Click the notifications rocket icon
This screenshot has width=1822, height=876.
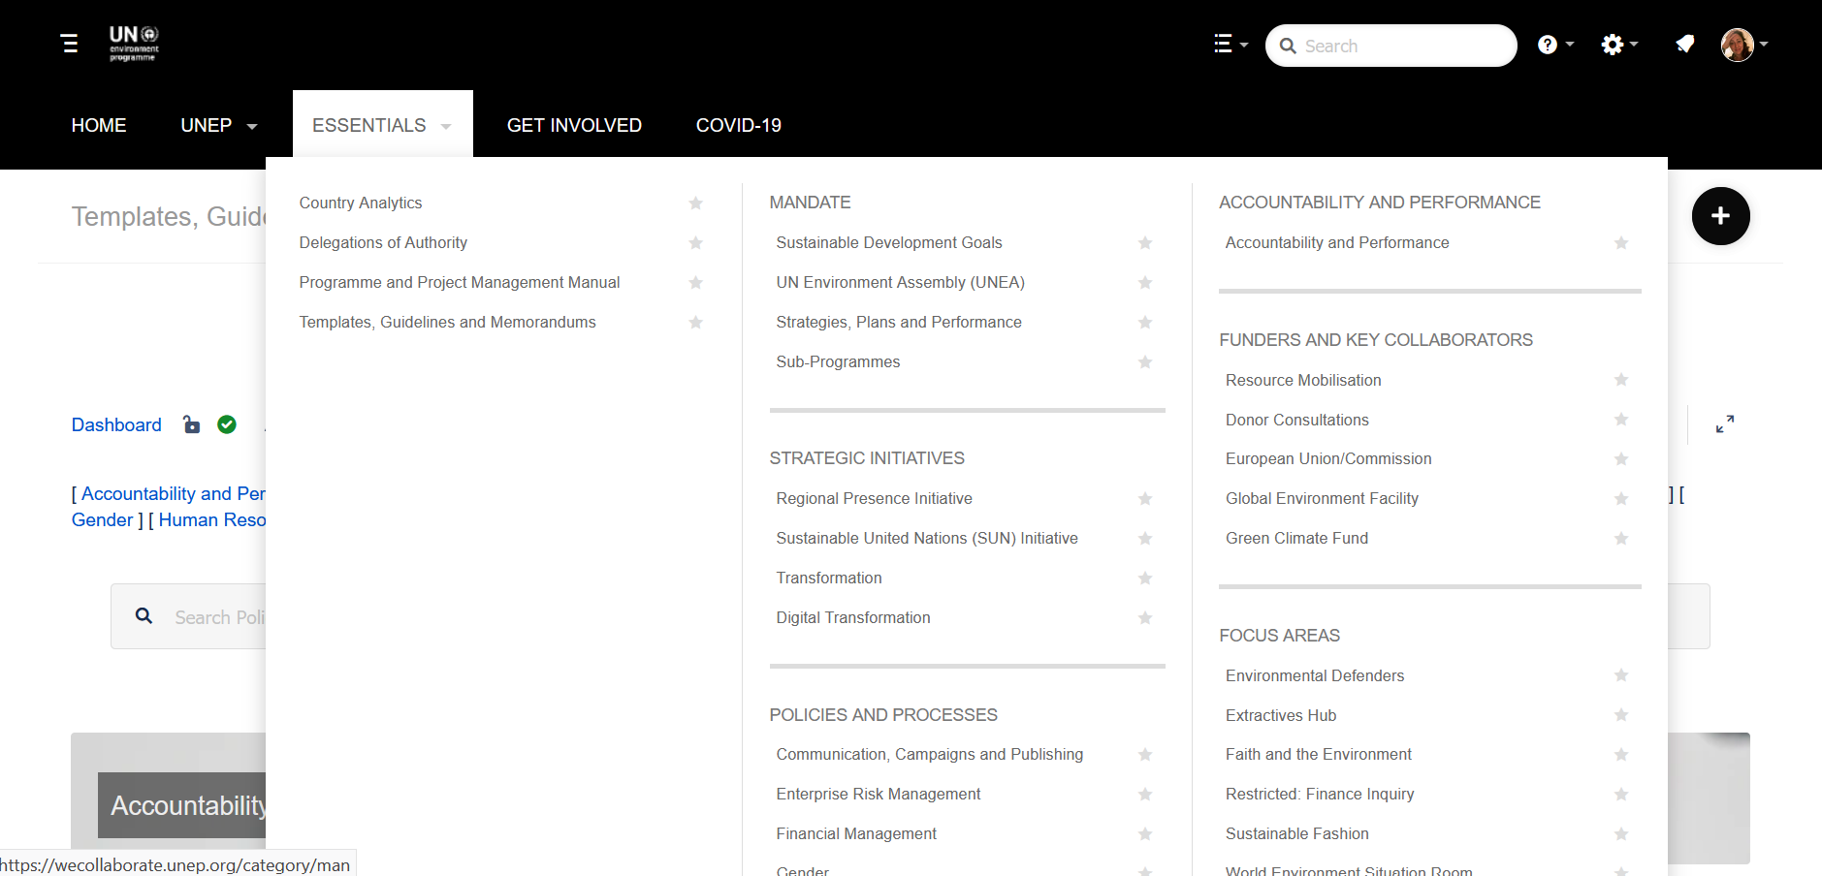click(x=1685, y=44)
